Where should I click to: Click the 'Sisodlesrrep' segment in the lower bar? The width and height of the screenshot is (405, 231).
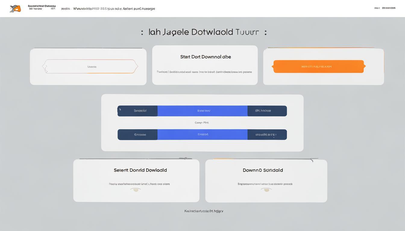(267, 134)
